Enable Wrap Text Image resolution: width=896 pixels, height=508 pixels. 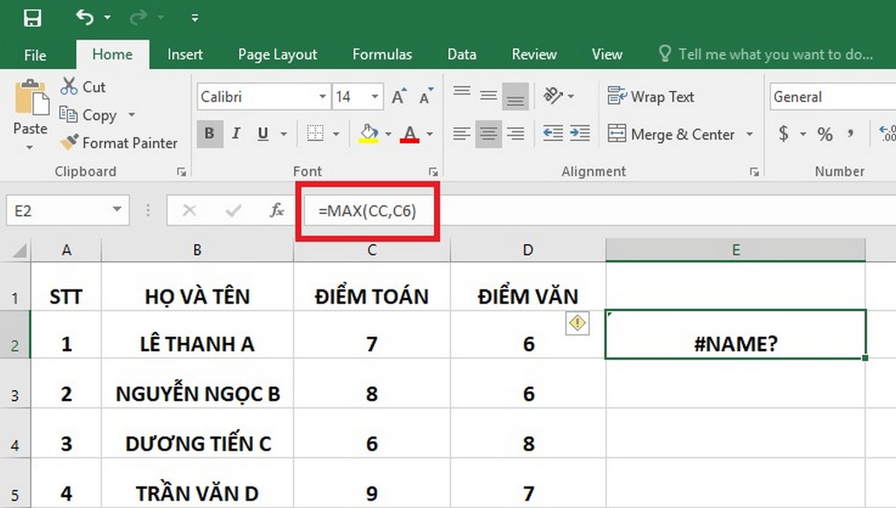tap(652, 97)
